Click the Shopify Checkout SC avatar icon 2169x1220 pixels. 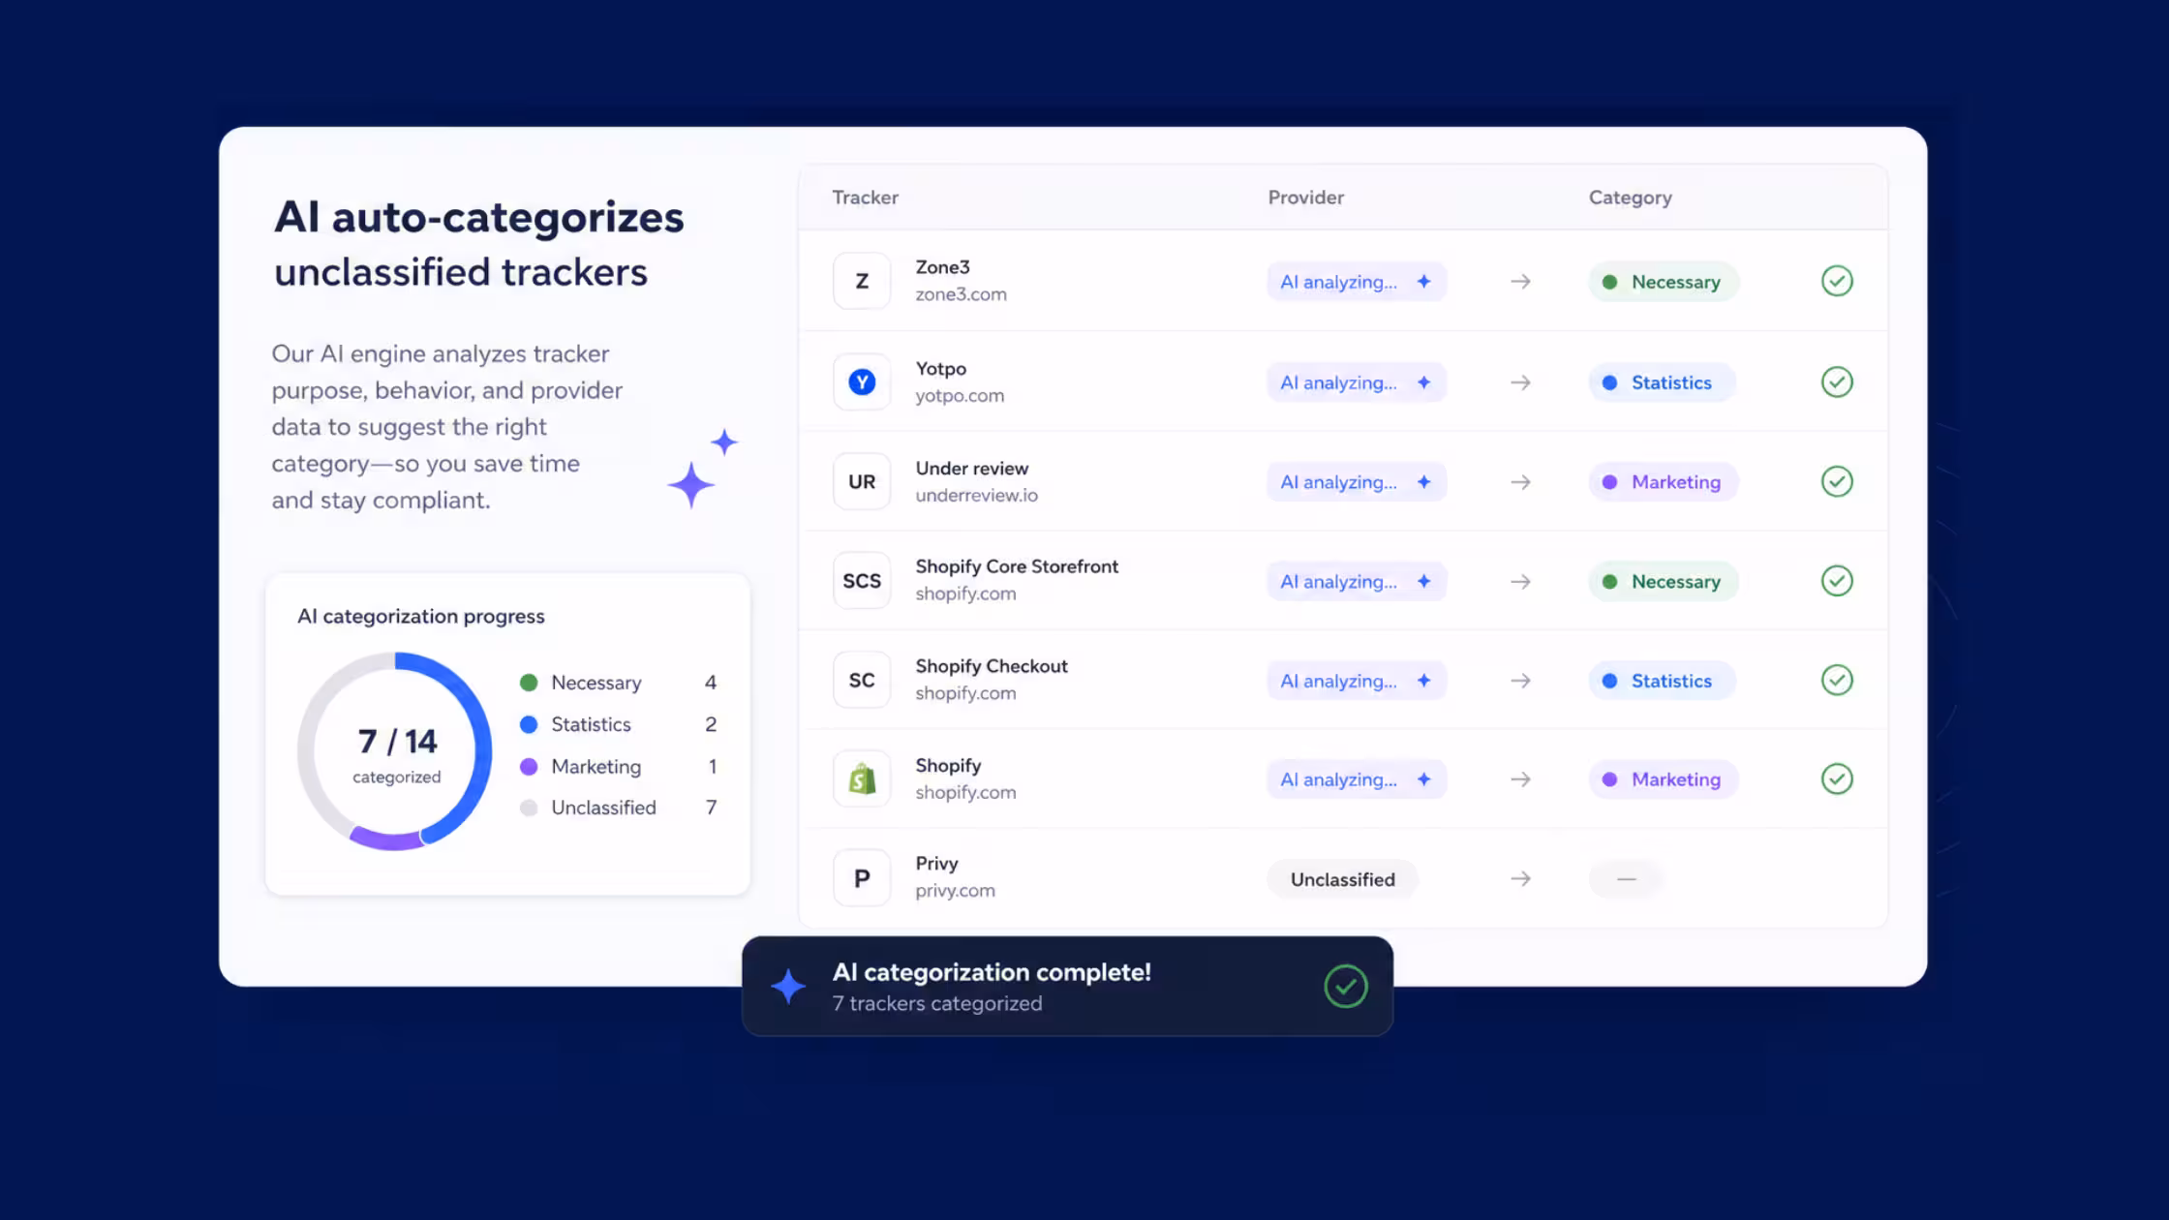[x=862, y=681]
